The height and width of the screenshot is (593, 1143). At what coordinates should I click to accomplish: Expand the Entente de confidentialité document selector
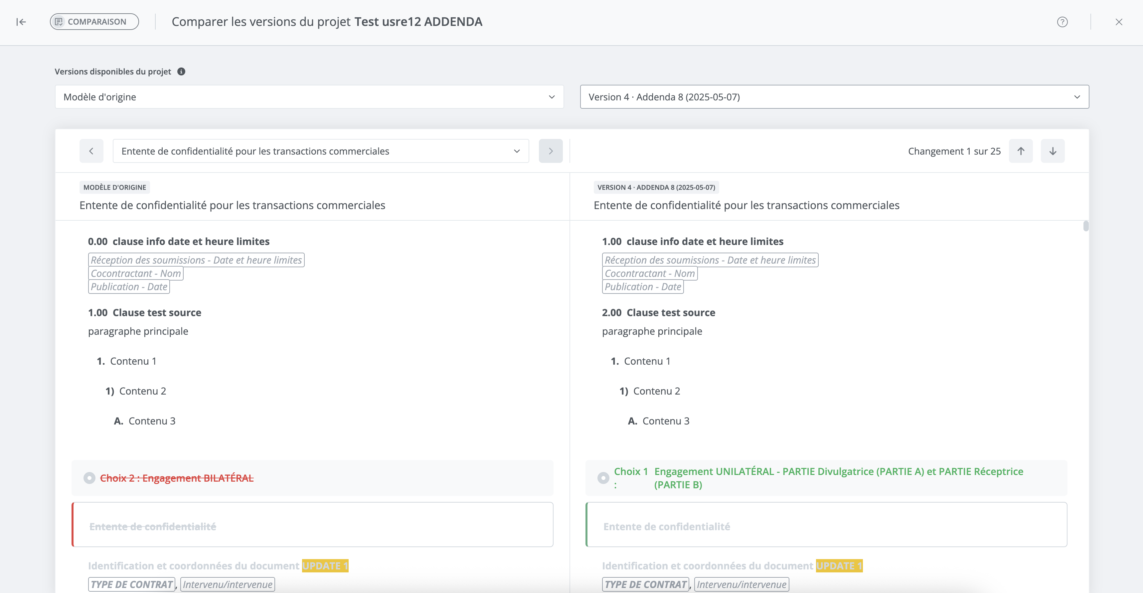click(320, 151)
